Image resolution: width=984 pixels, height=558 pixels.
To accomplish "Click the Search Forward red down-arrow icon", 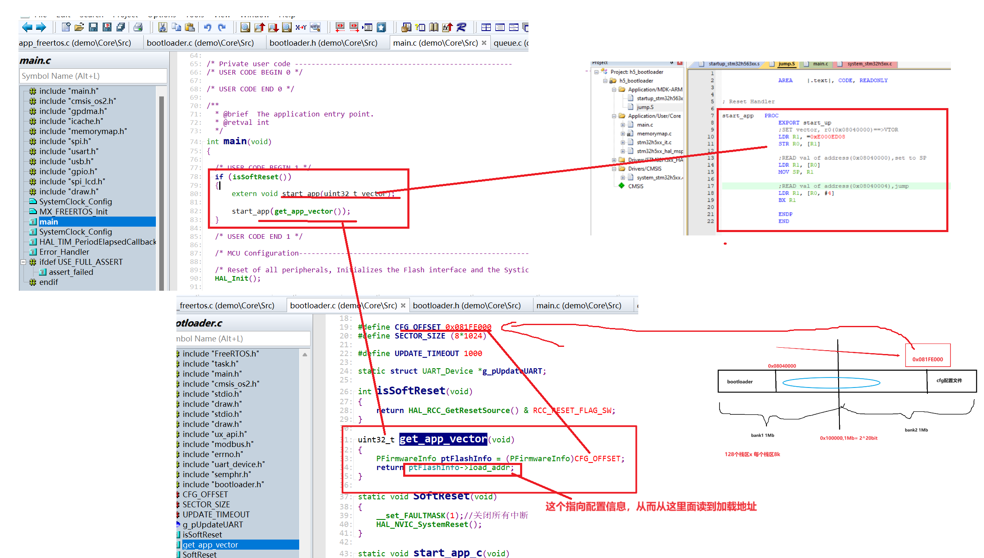I will [273, 28].
